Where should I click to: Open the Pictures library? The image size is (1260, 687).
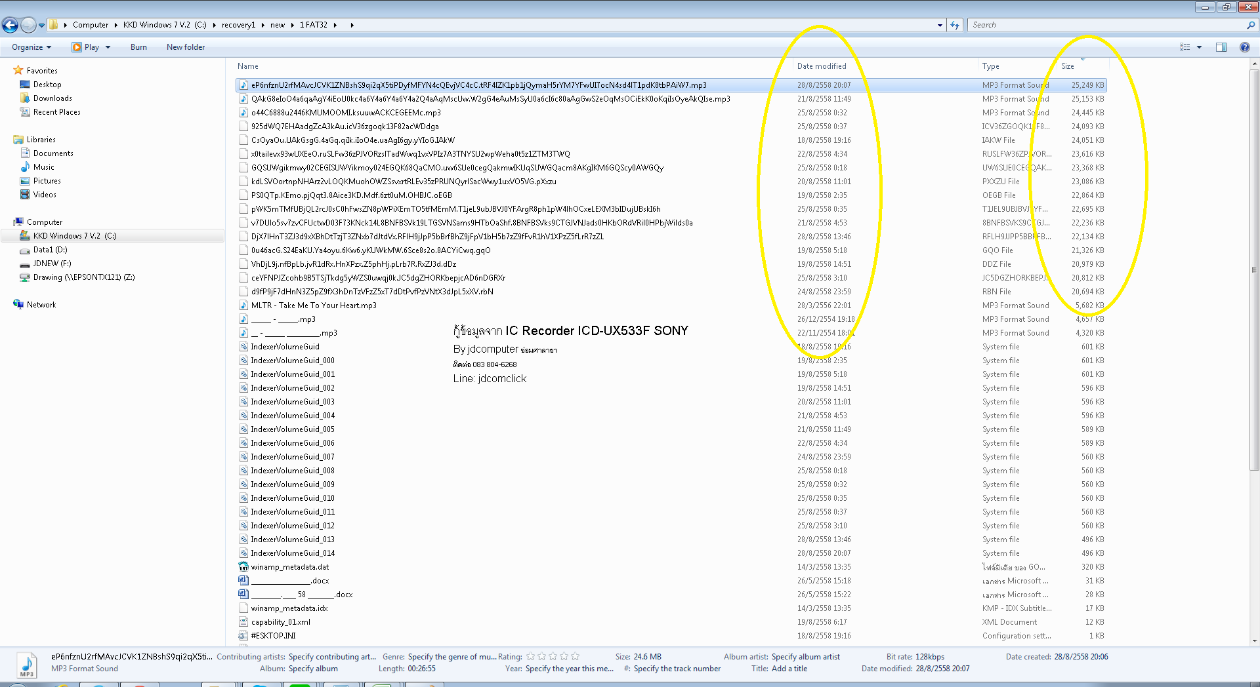(x=47, y=181)
